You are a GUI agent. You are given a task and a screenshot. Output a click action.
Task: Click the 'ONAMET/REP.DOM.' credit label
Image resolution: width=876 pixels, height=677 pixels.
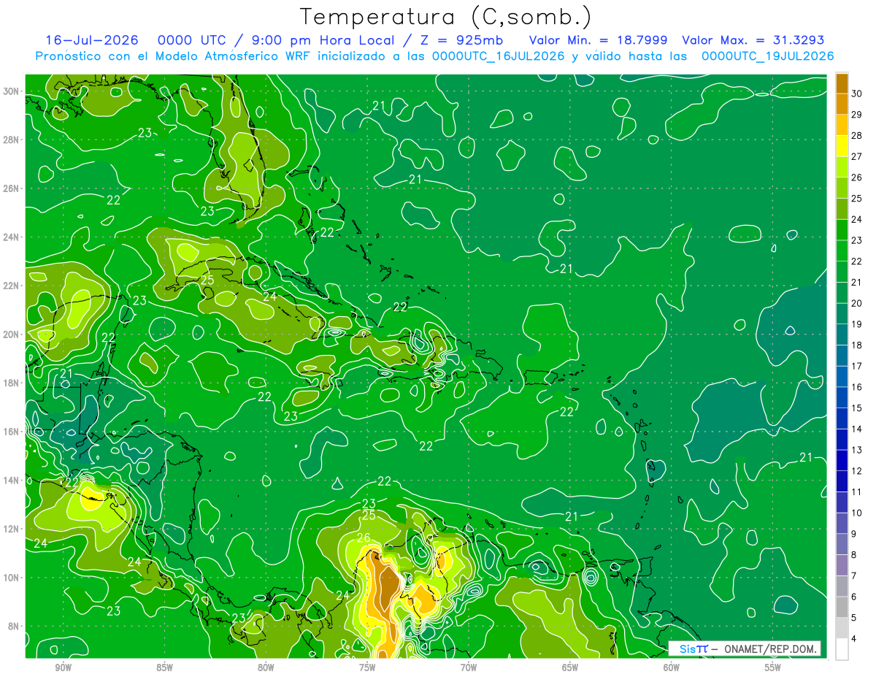pos(771,649)
